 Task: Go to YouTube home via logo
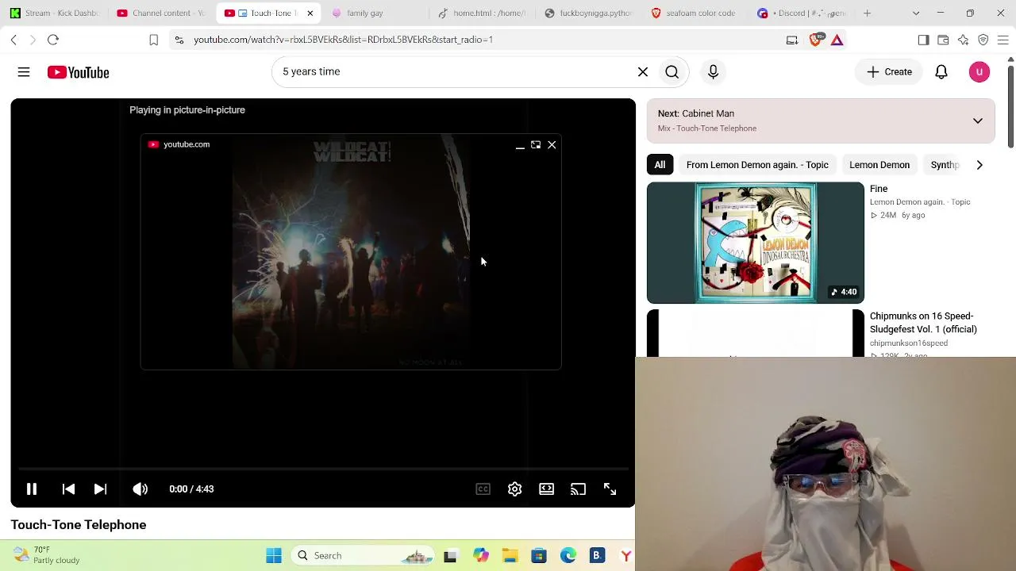(x=78, y=72)
